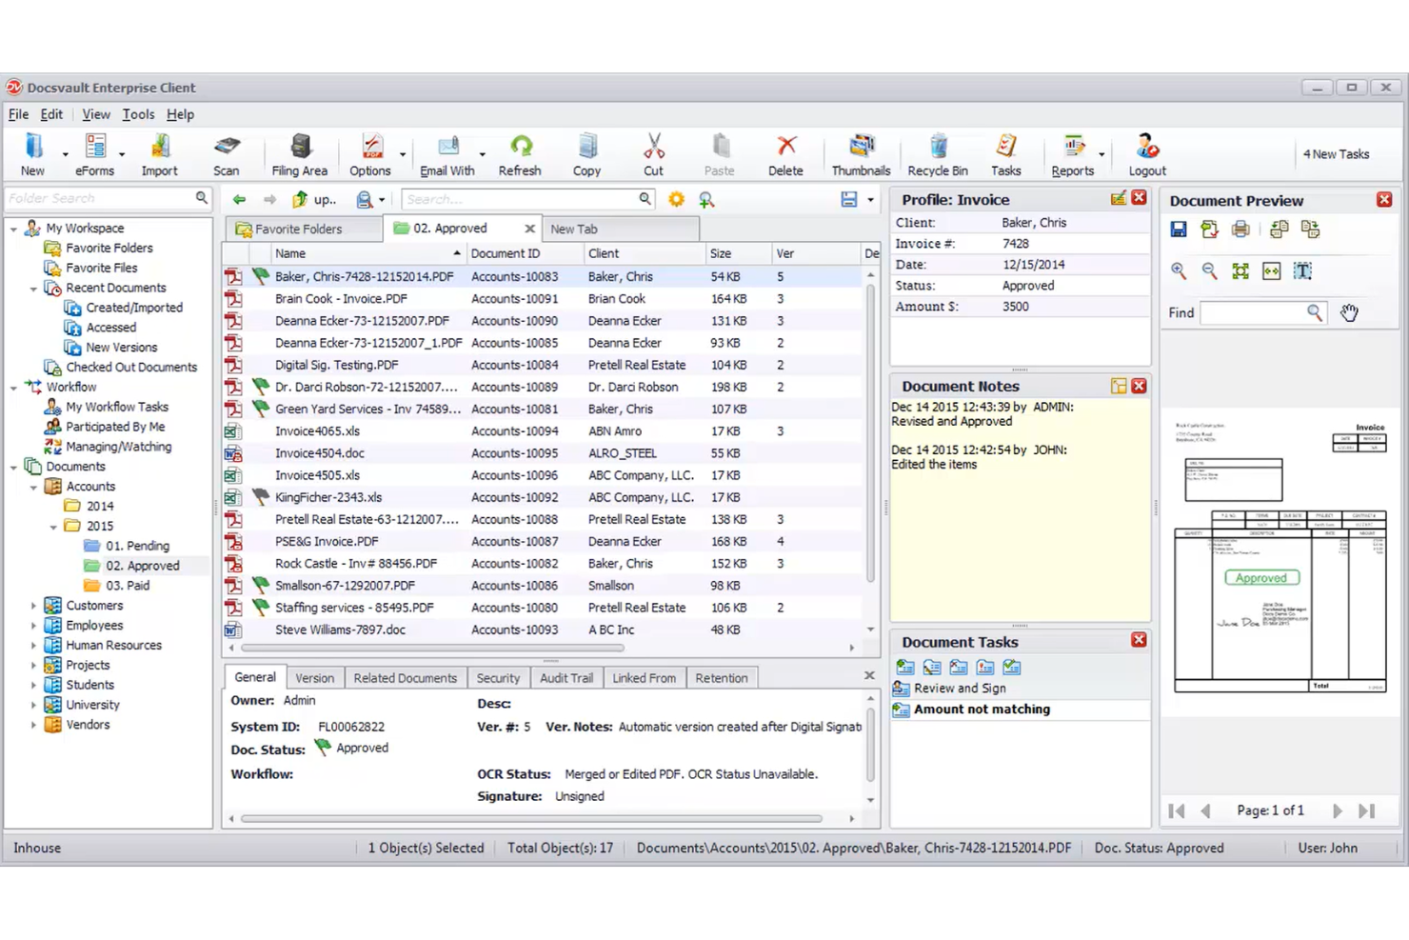Switch to the Audit Trail tab
Viewport: 1409px width, 940px height.
[566, 678]
